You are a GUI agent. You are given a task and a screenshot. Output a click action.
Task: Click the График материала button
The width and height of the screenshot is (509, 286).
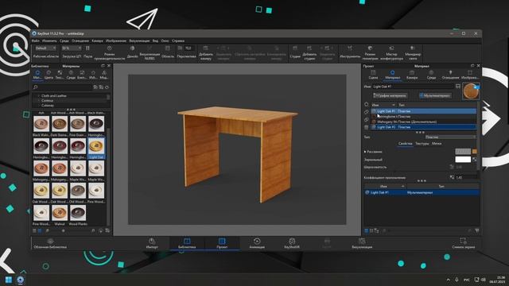tap(390, 95)
